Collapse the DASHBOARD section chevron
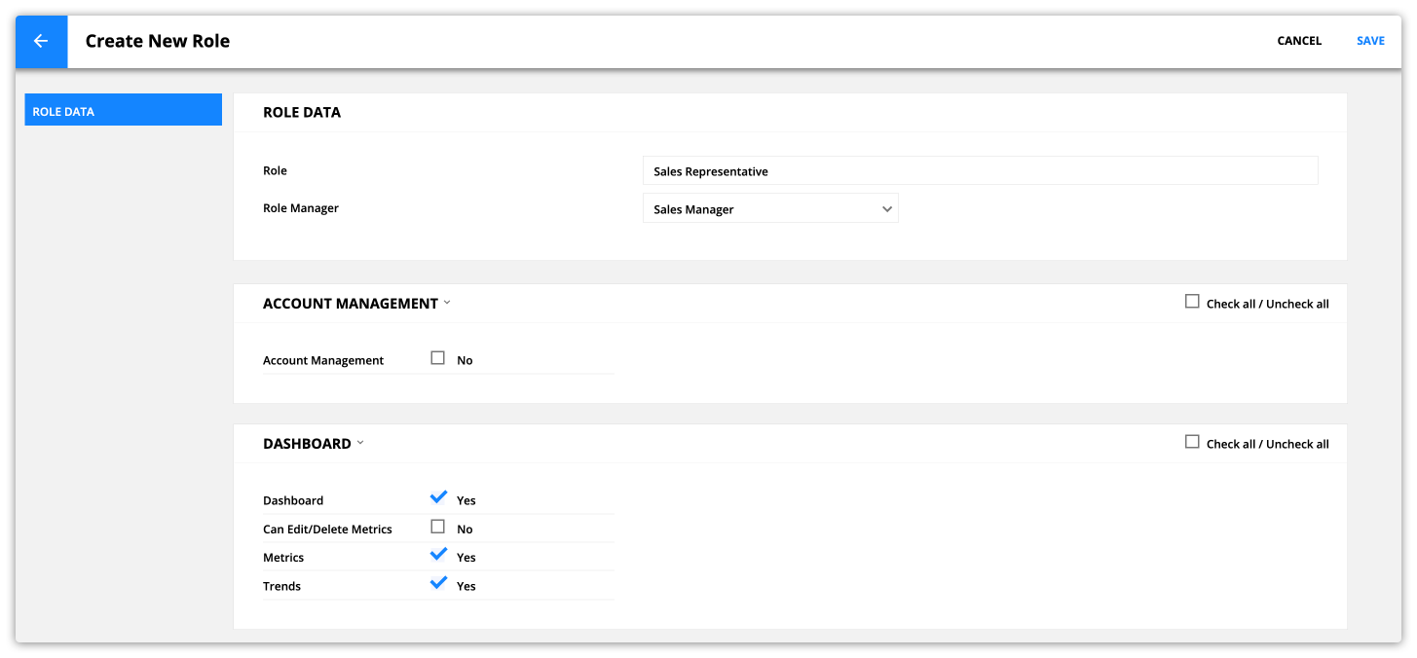 (360, 443)
